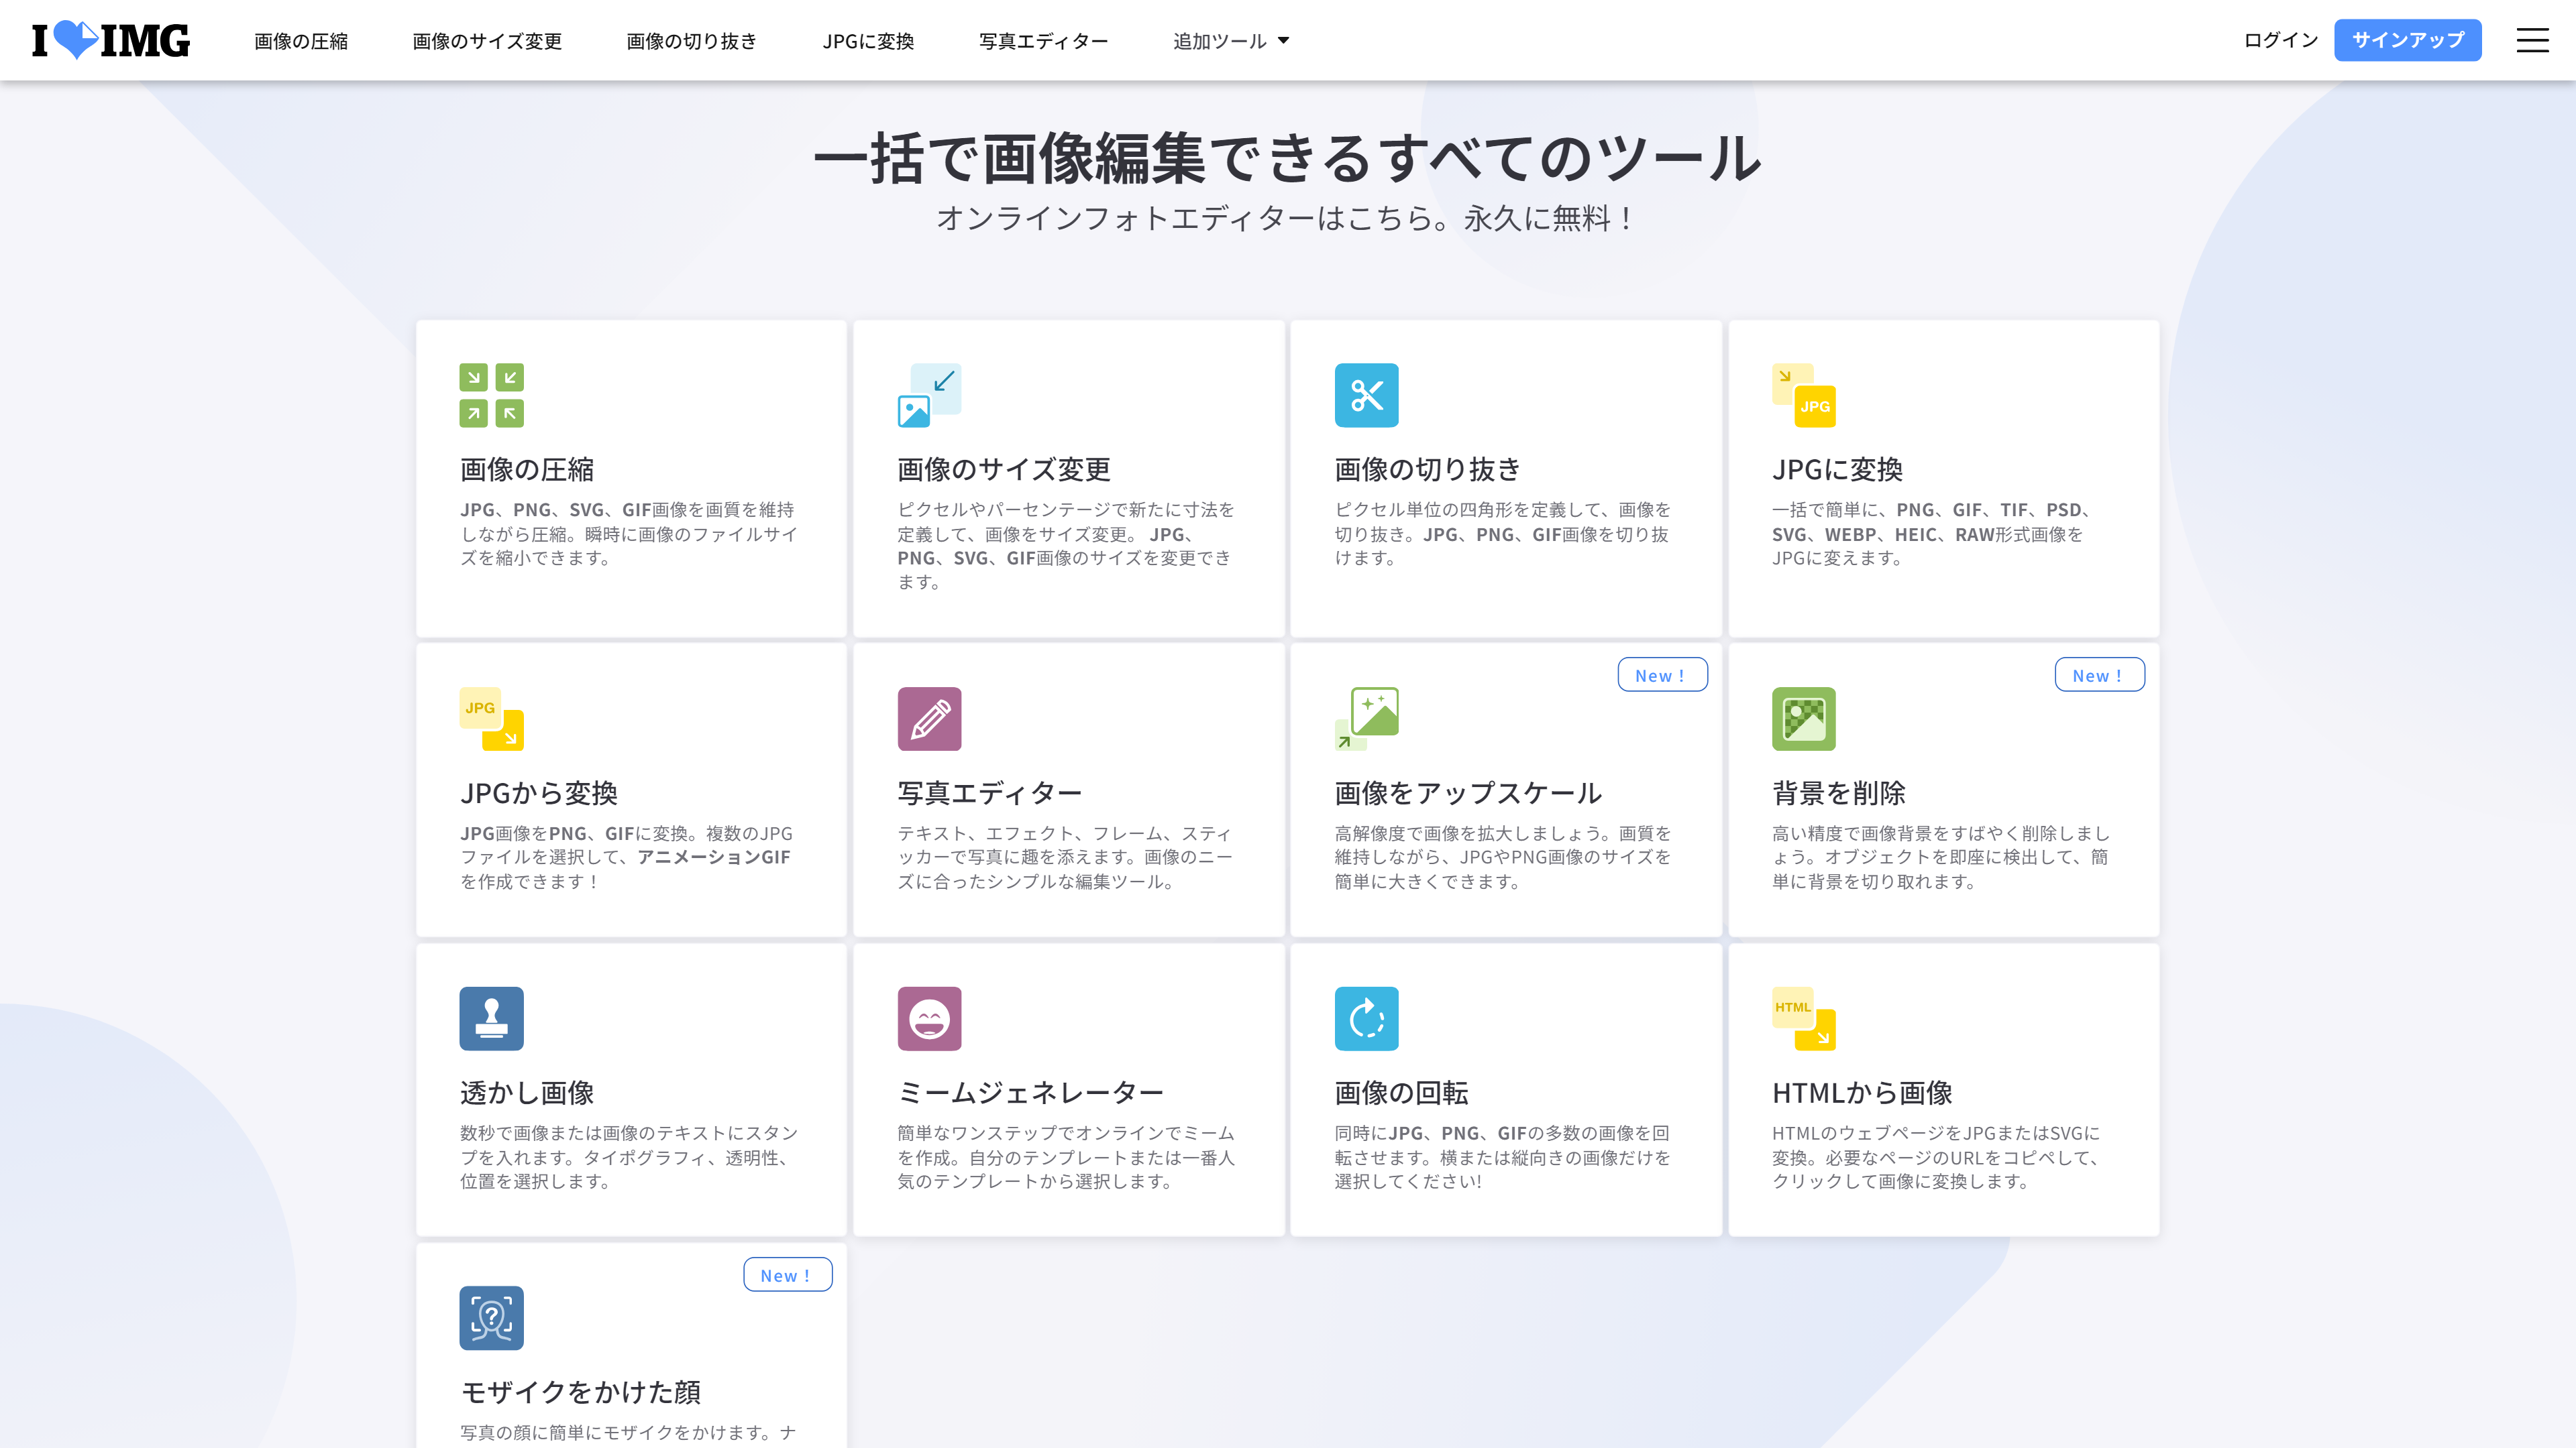Select 画像の圧縮 in top navigation
2576x1448 pixels.
(x=301, y=41)
